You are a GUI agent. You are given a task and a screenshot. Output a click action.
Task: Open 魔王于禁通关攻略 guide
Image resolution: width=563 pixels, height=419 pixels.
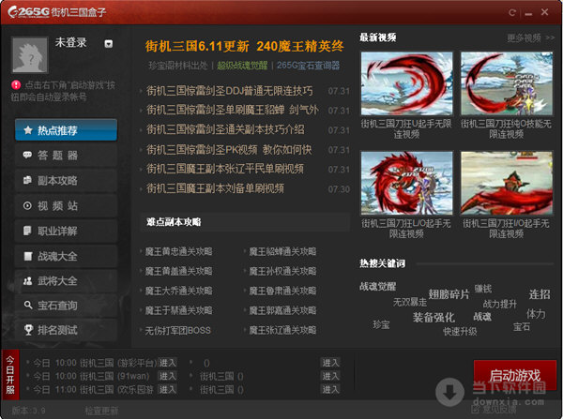(x=179, y=310)
